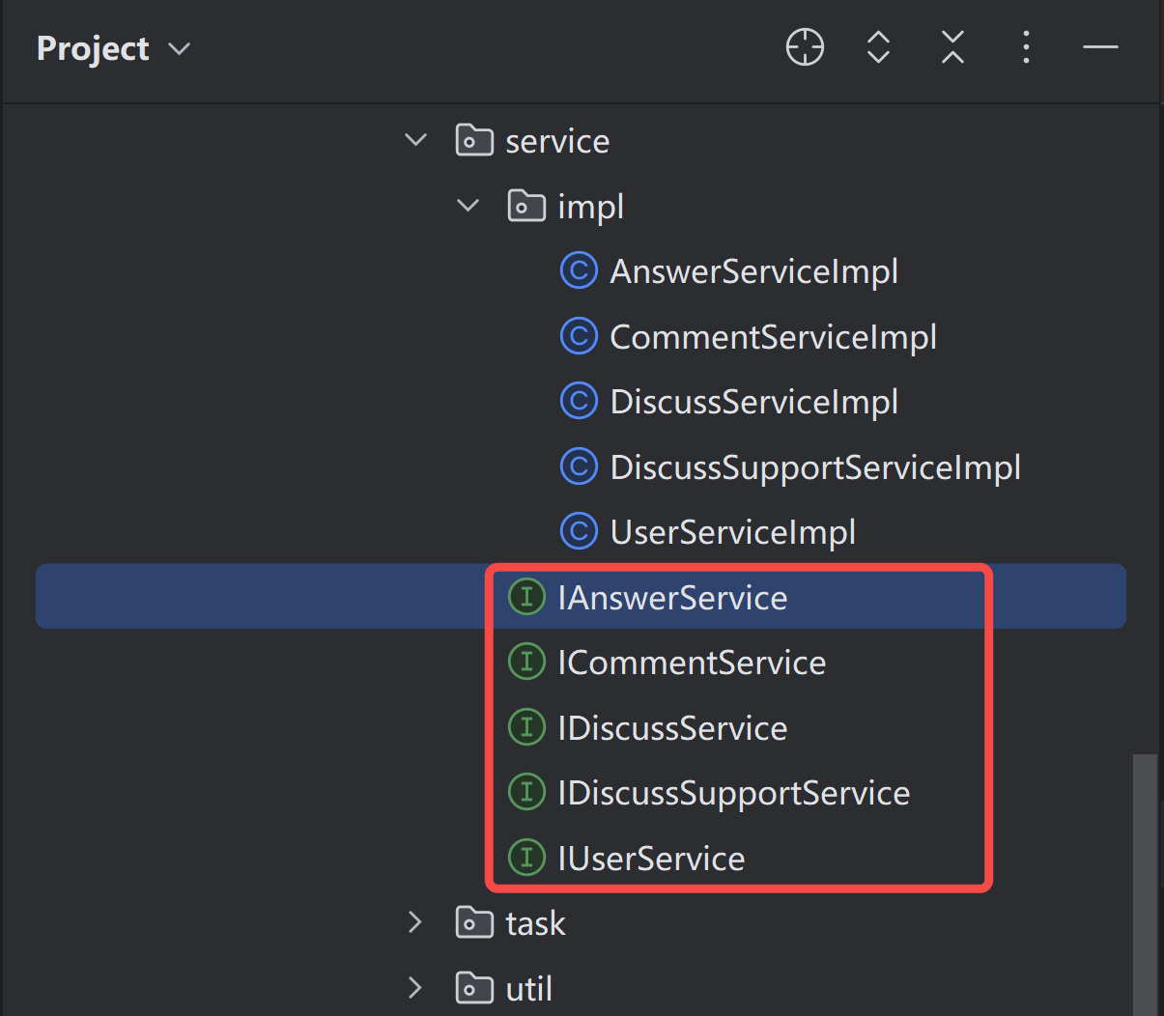The height and width of the screenshot is (1016, 1164).
Task: Hide the Project tool window
Action: click(1100, 47)
